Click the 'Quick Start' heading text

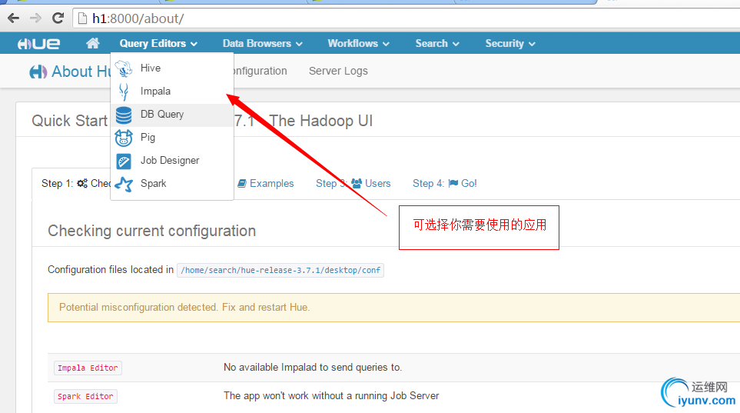click(x=70, y=121)
